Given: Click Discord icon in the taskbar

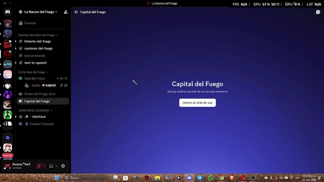Looking at the screenshot, I should pos(189,178).
